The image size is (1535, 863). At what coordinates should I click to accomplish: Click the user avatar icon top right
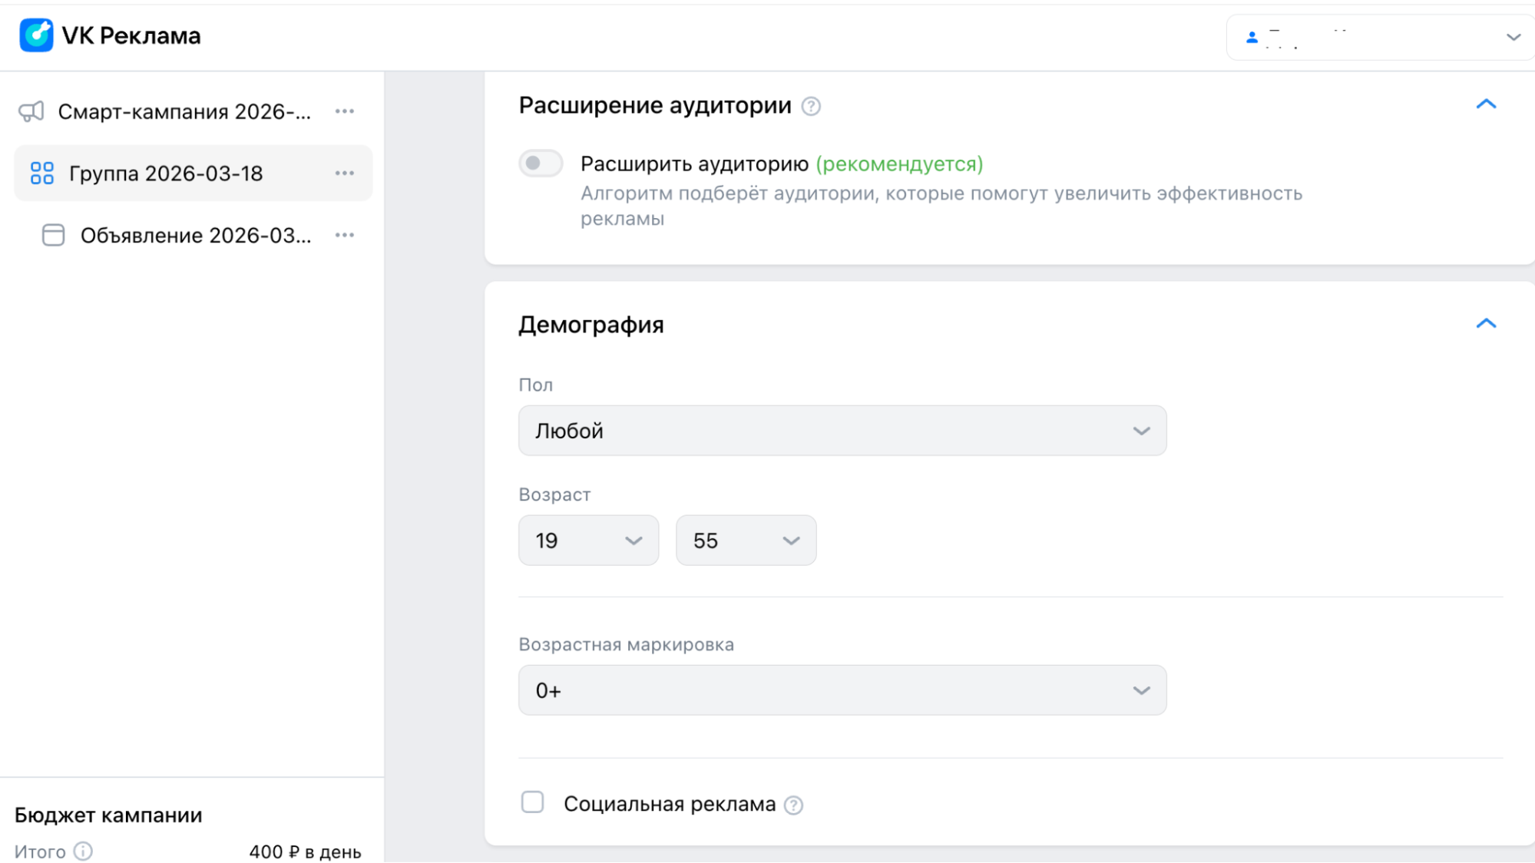[1252, 36]
